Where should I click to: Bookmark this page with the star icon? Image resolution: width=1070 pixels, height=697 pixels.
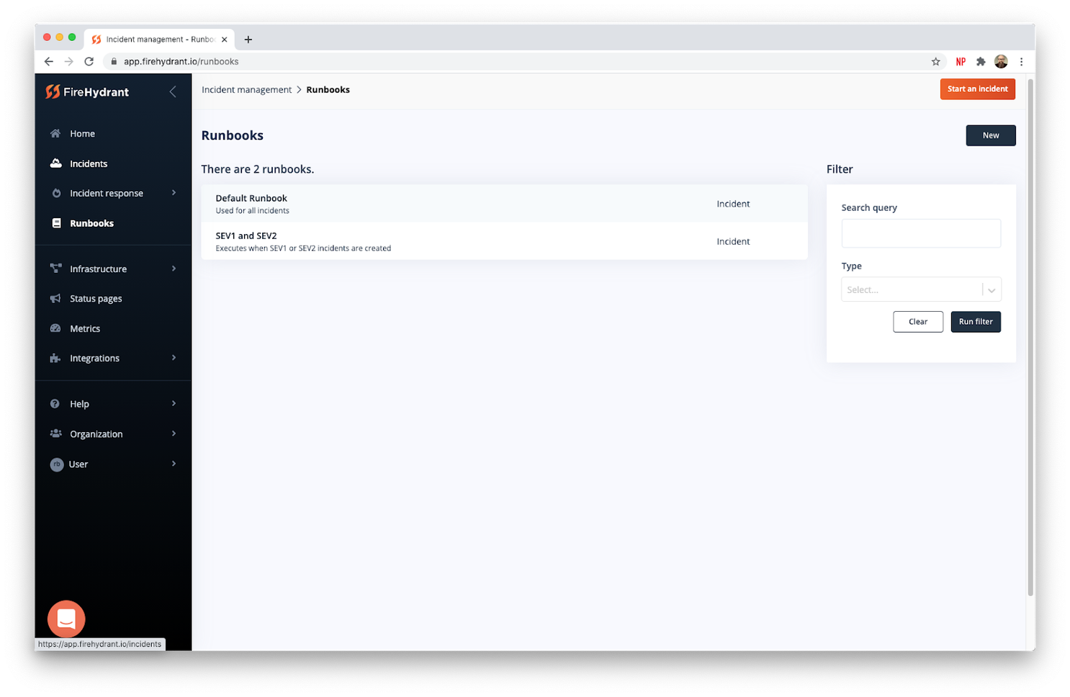935,62
